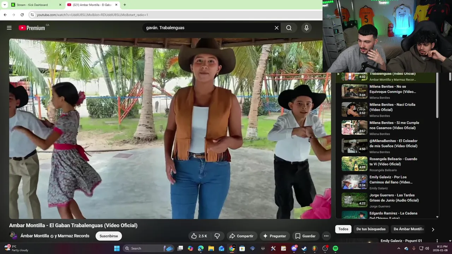The width and height of the screenshot is (452, 254).
Task: Like the video (2.5 K)
Action: tap(199, 236)
